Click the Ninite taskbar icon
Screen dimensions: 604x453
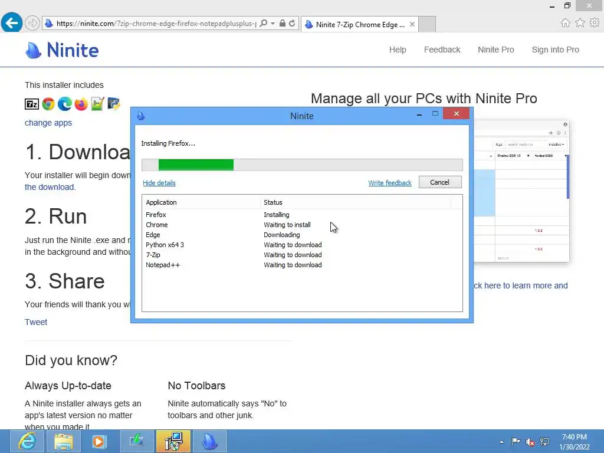tap(209, 441)
